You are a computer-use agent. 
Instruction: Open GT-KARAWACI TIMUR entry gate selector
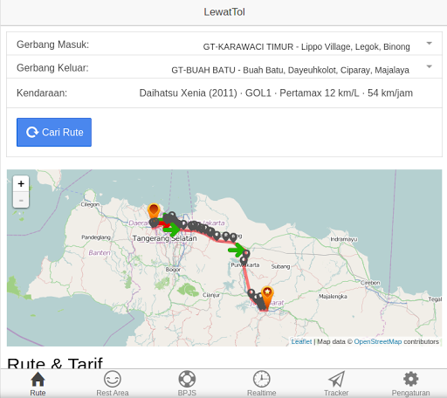pos(306,46)
